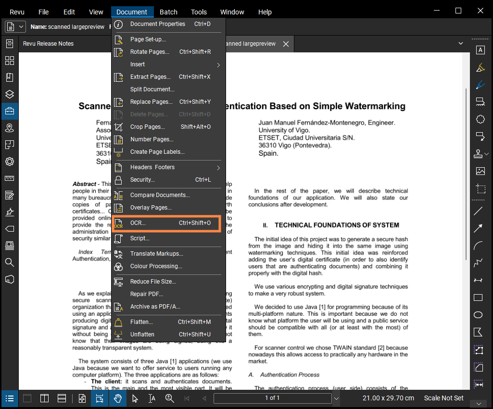This screenshot has width=493, height=409.
Task: Select the Arrow markup tool
Action: coord(478,228)
